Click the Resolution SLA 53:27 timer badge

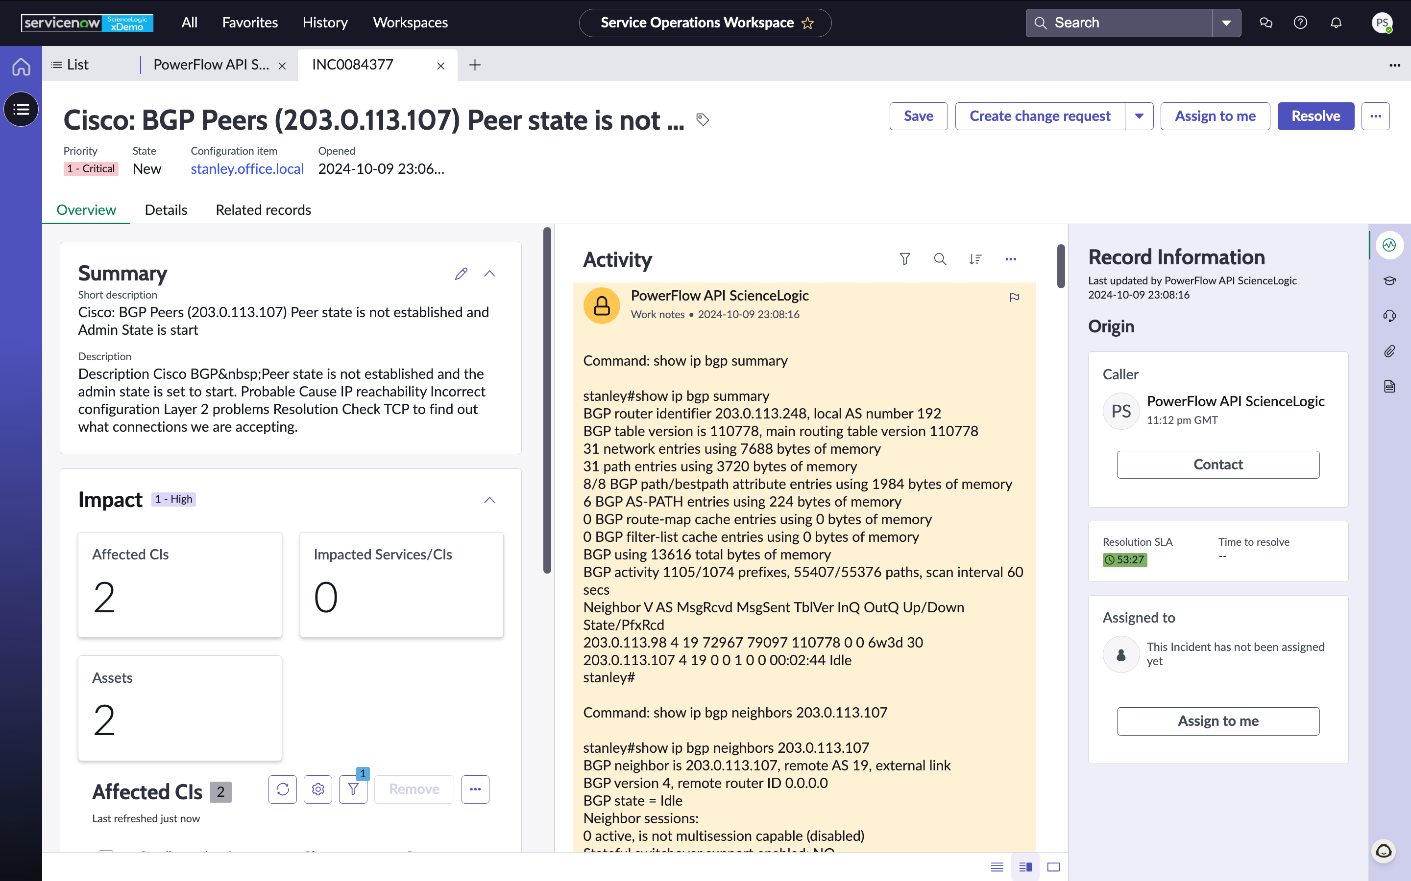coord(1125,559)
